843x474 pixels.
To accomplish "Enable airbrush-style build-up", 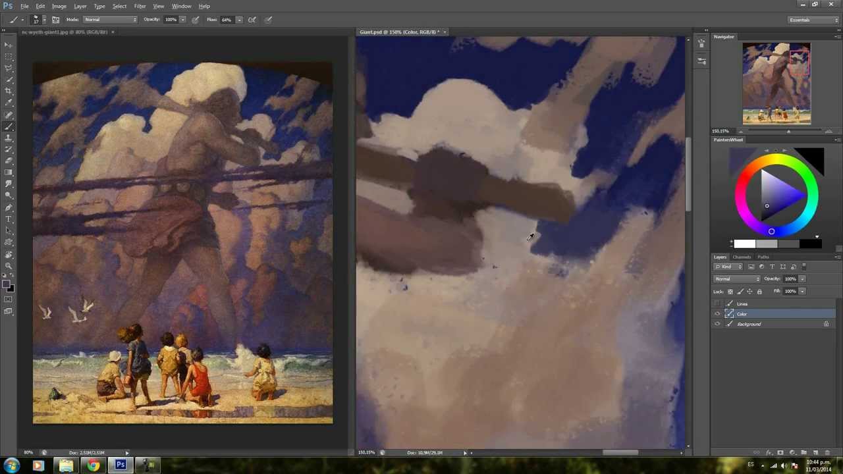I will click(252, 20).
